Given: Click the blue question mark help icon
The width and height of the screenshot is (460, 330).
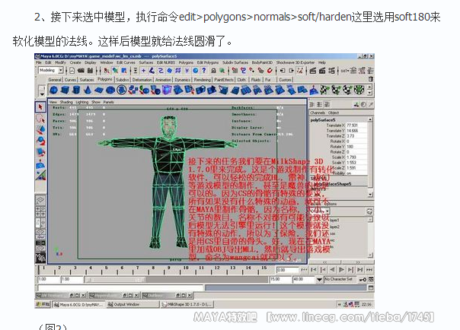Looking at the screenshot, I should tap(204, 71).
